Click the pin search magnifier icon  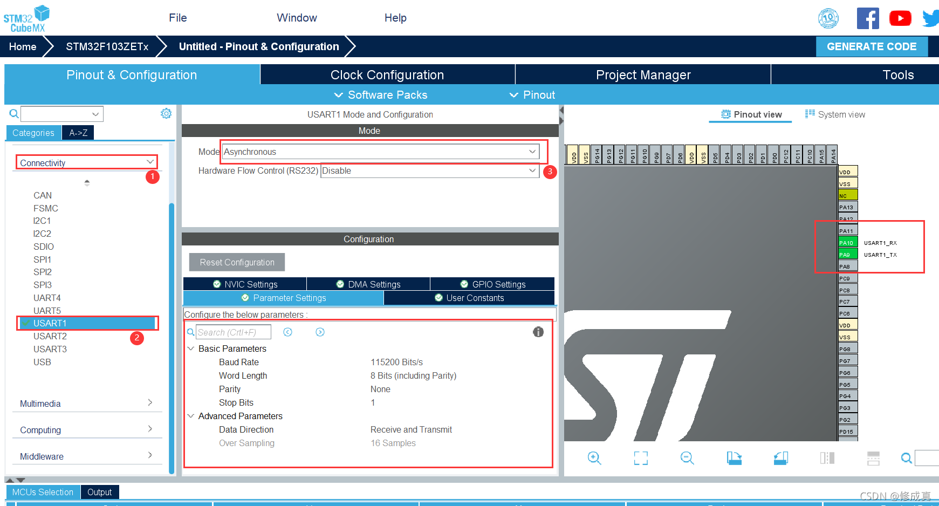(907, 458)
